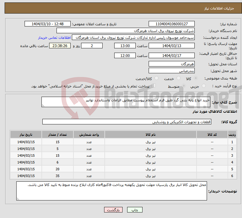
Task: Click the تاریخ نیاز column header
Action: [x=26, y=135]
